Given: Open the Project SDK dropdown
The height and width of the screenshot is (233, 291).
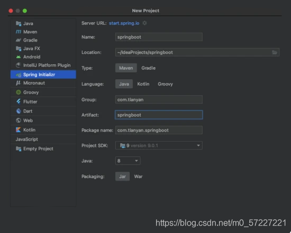Looking at the screenshot, I should click(x=159, y=145).
